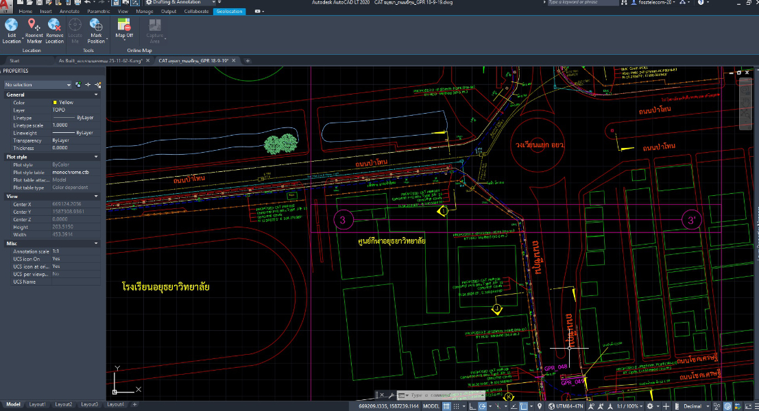Viewport: 759px width, 411px height.
Task: Close the CAT GPR 18-9-19 drawing tab
Action: point(234,61)
